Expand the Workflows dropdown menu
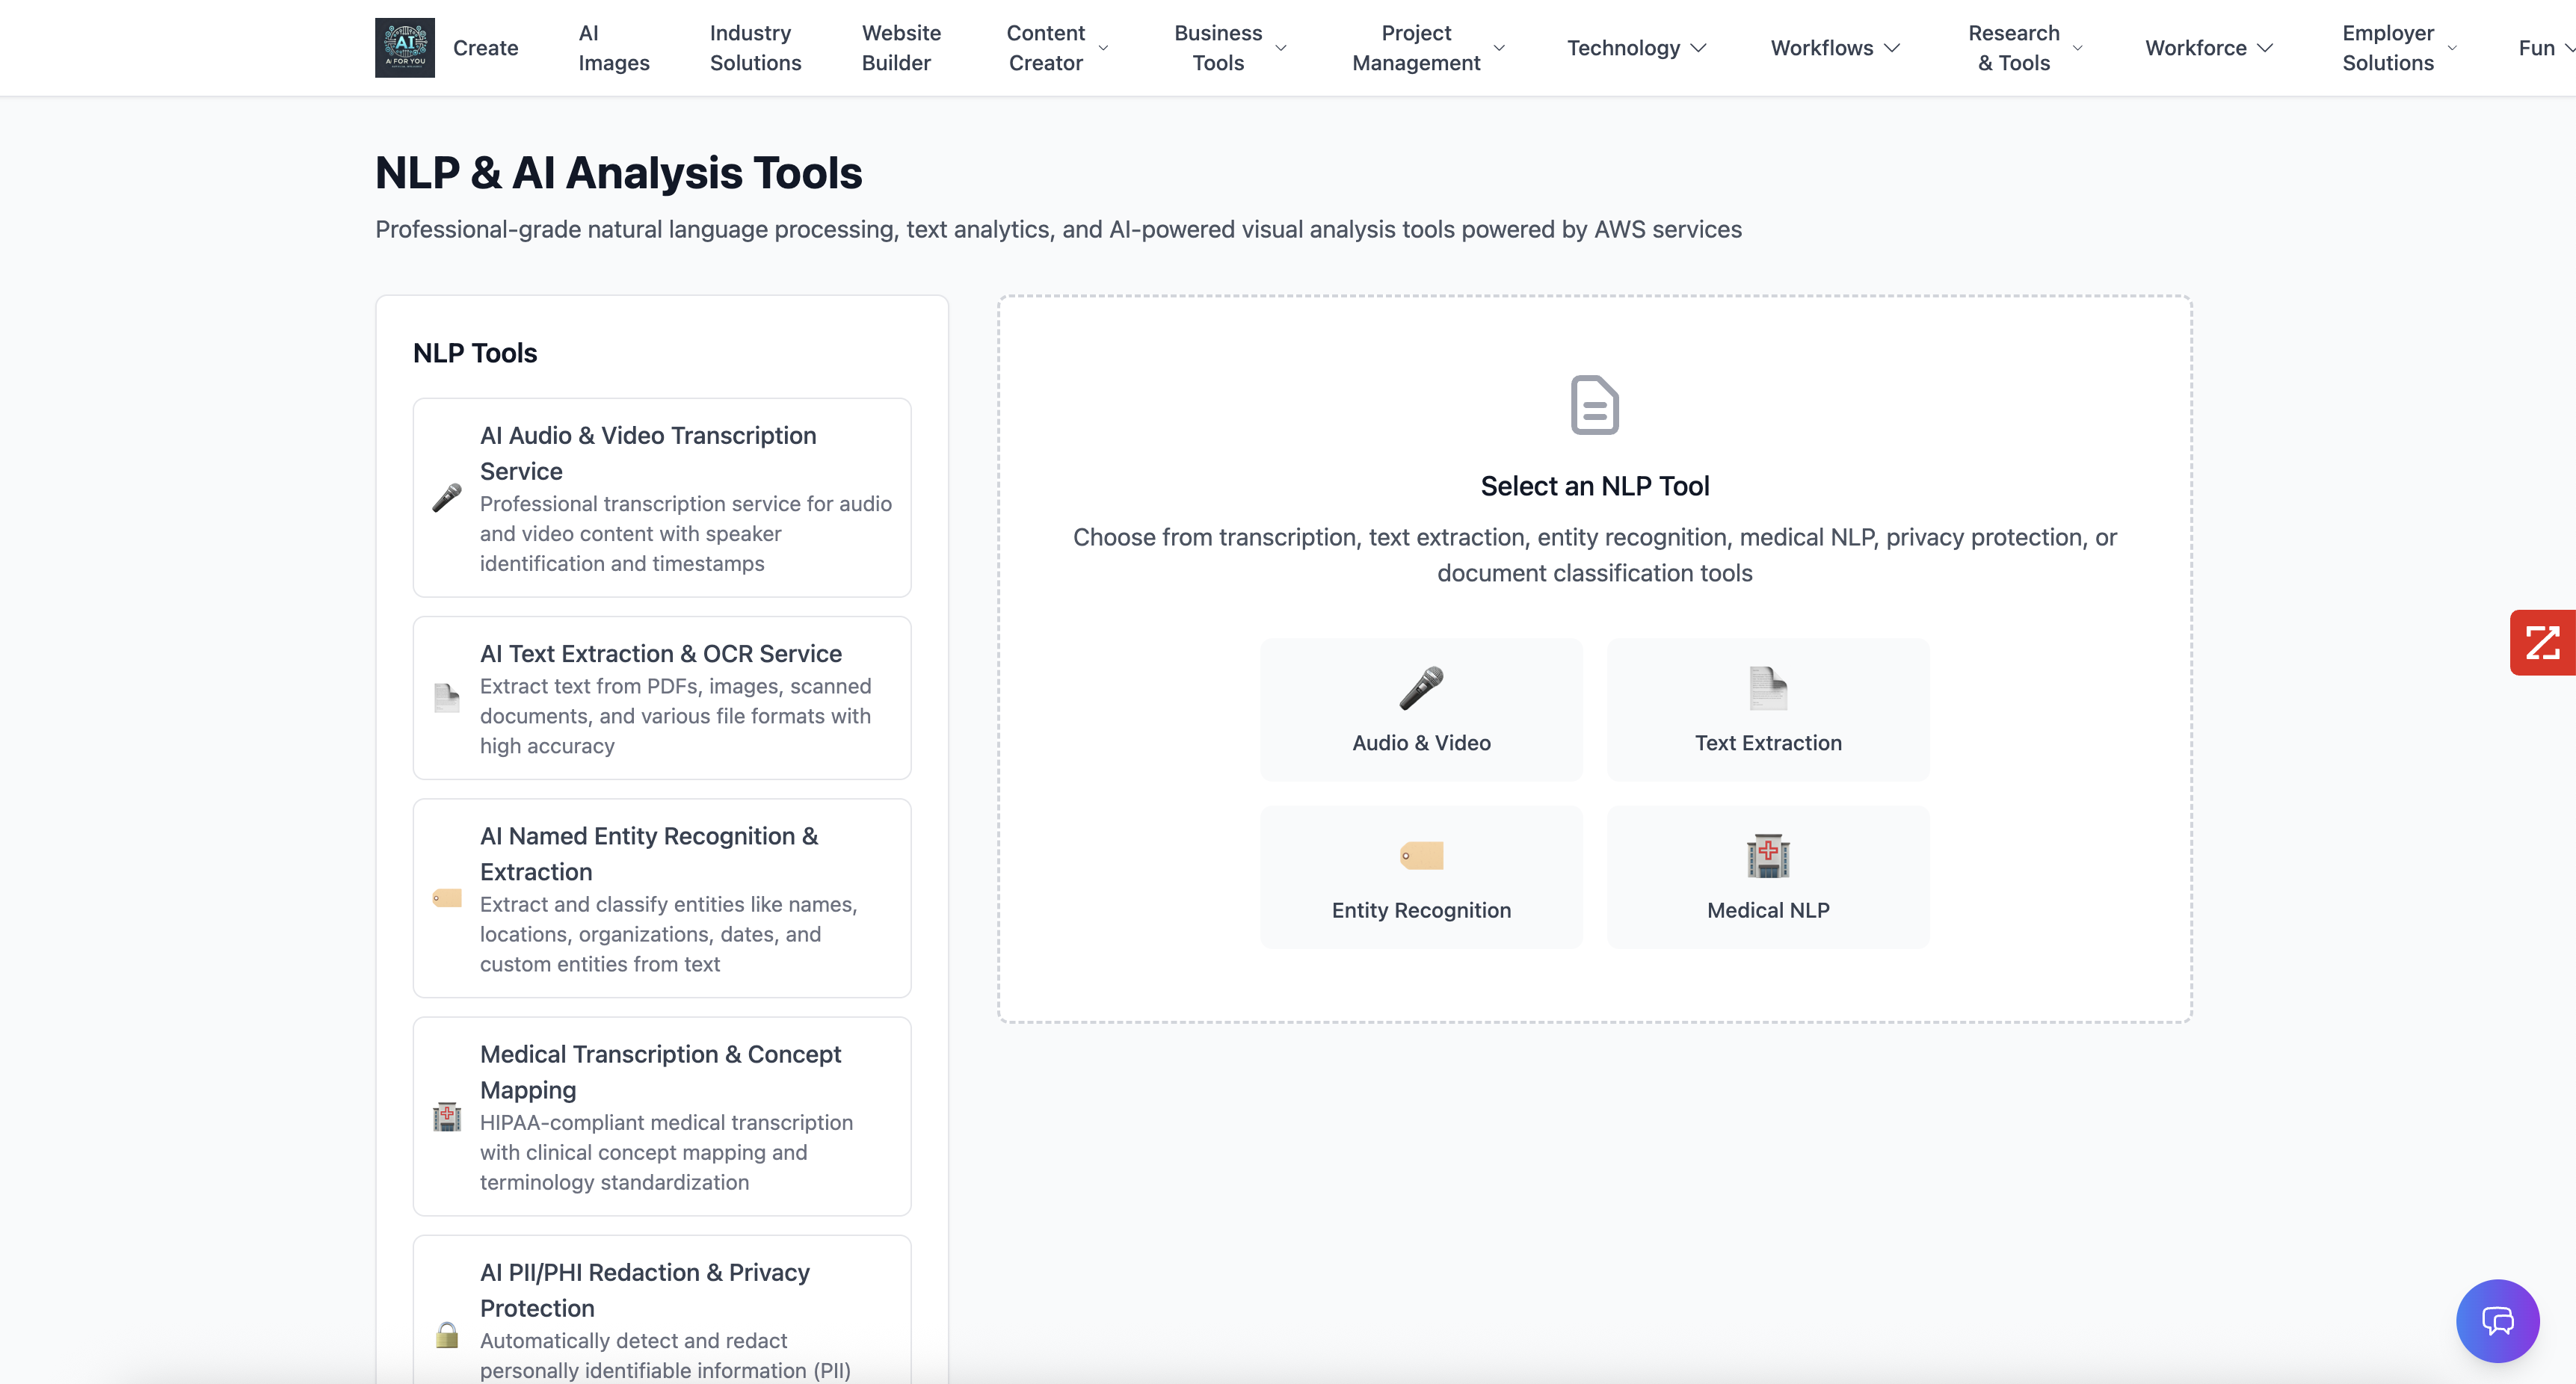Screen dimensions: 2576x1384 (1834, 48)
